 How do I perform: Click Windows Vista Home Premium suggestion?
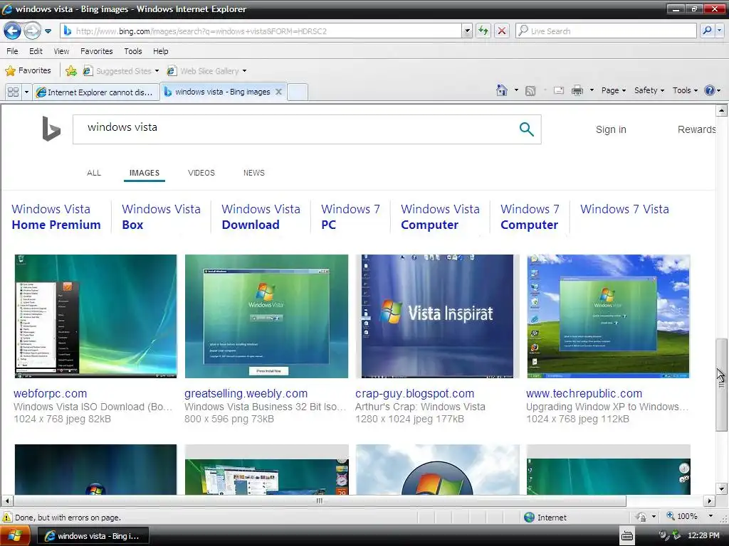point(56,217)
